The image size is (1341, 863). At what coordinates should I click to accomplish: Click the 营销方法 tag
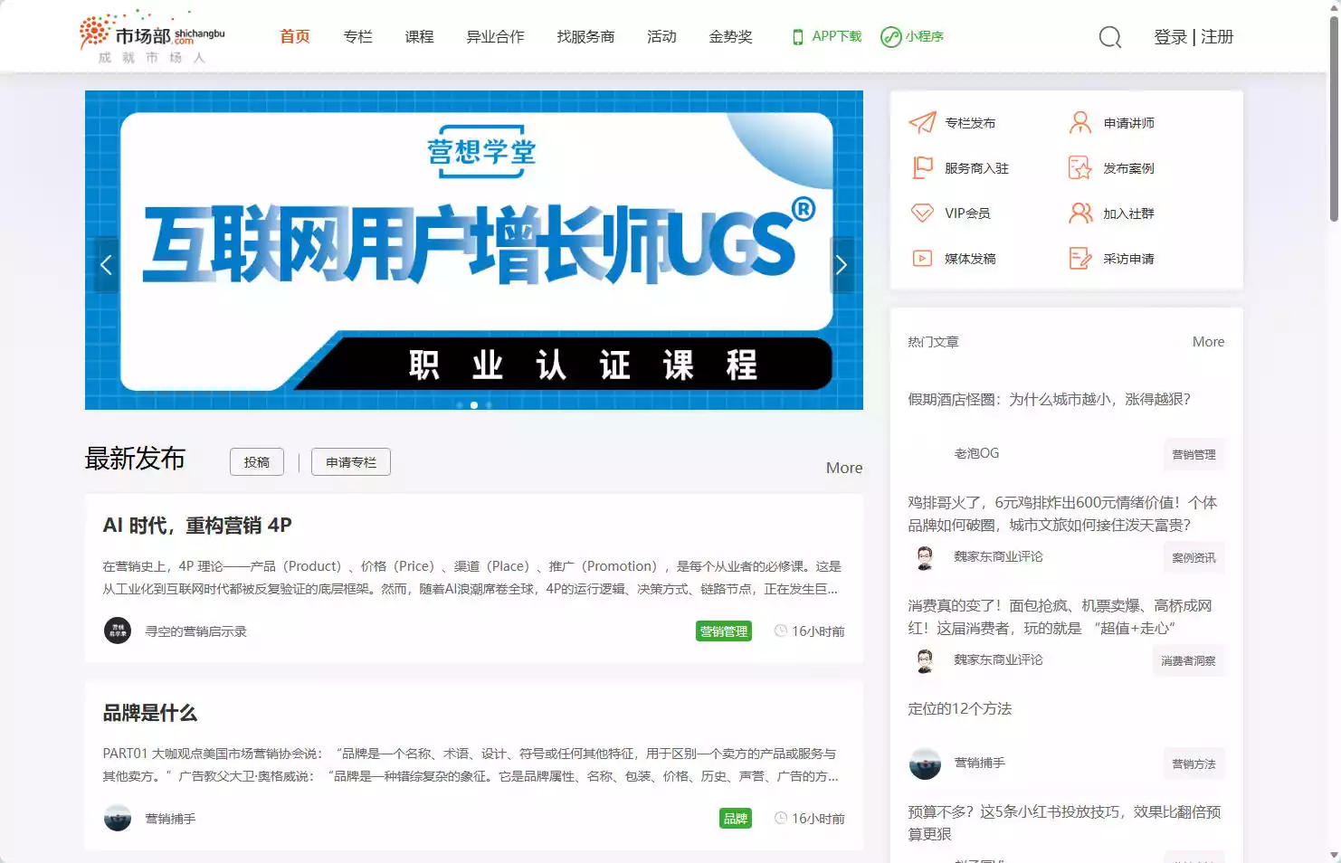click(1194, 764)
